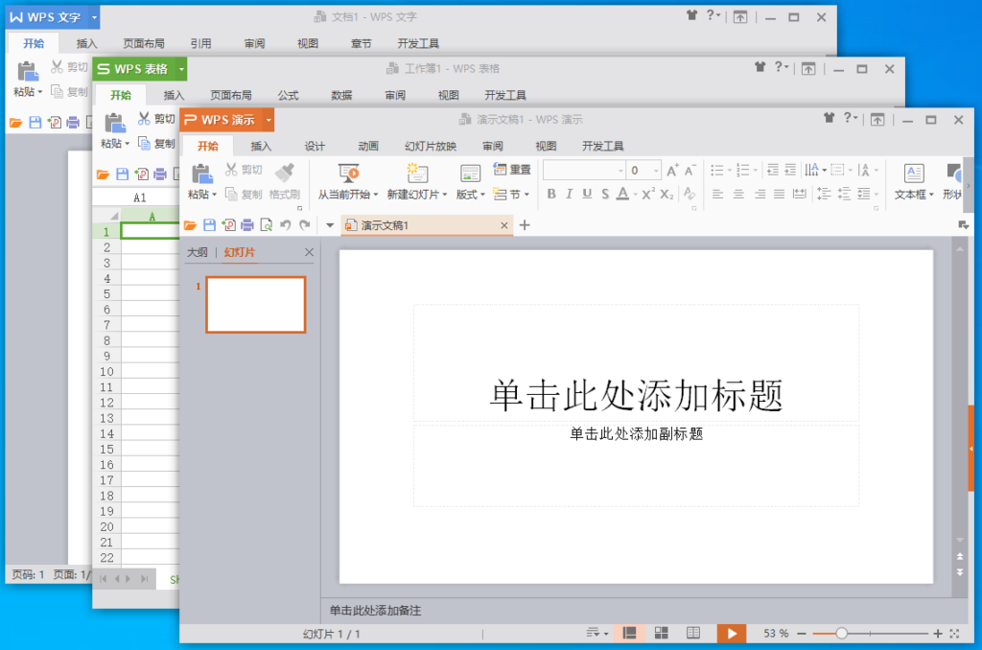The height and width of the screenshot is (650, 982).
Task: Play slideshow from the status bar play button
Action: click(x=731, y=633)
